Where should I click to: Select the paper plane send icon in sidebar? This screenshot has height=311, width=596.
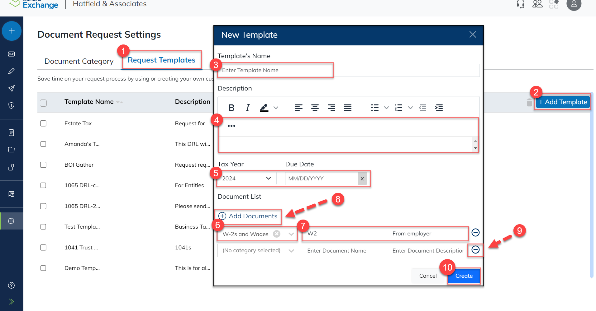point(12,88)
